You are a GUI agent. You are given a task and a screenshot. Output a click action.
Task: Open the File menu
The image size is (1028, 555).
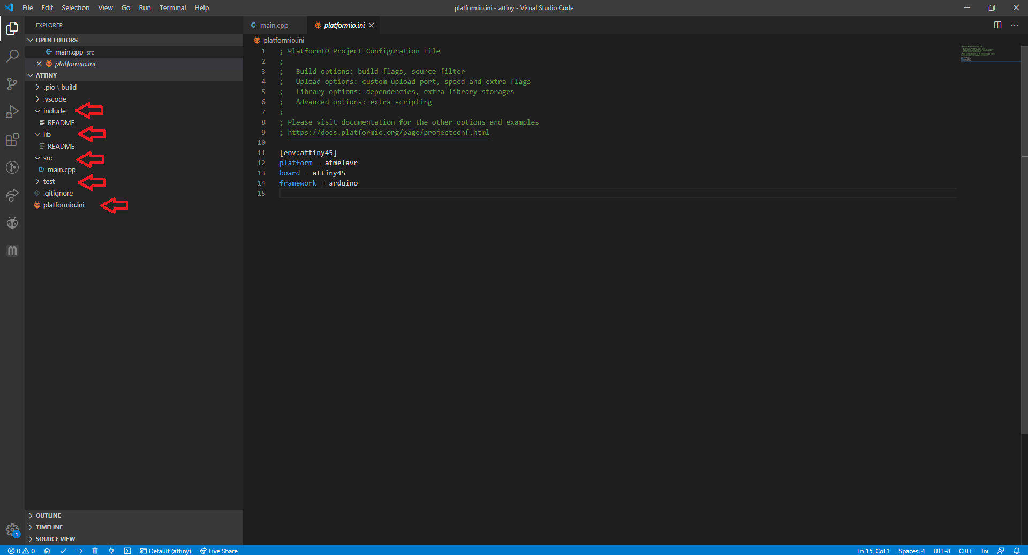[28, 7]
